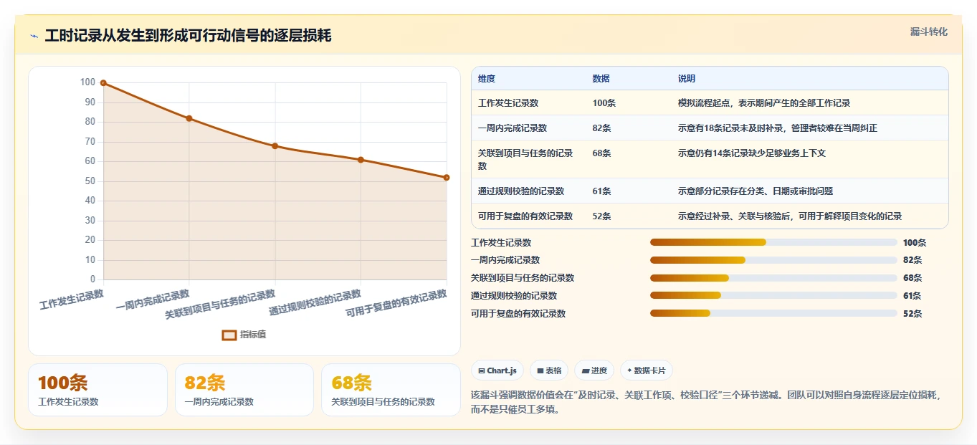Click the chart point for 一周内完成记录数
The height and width of the screenshot is (445, 977).
pos(189,118)
